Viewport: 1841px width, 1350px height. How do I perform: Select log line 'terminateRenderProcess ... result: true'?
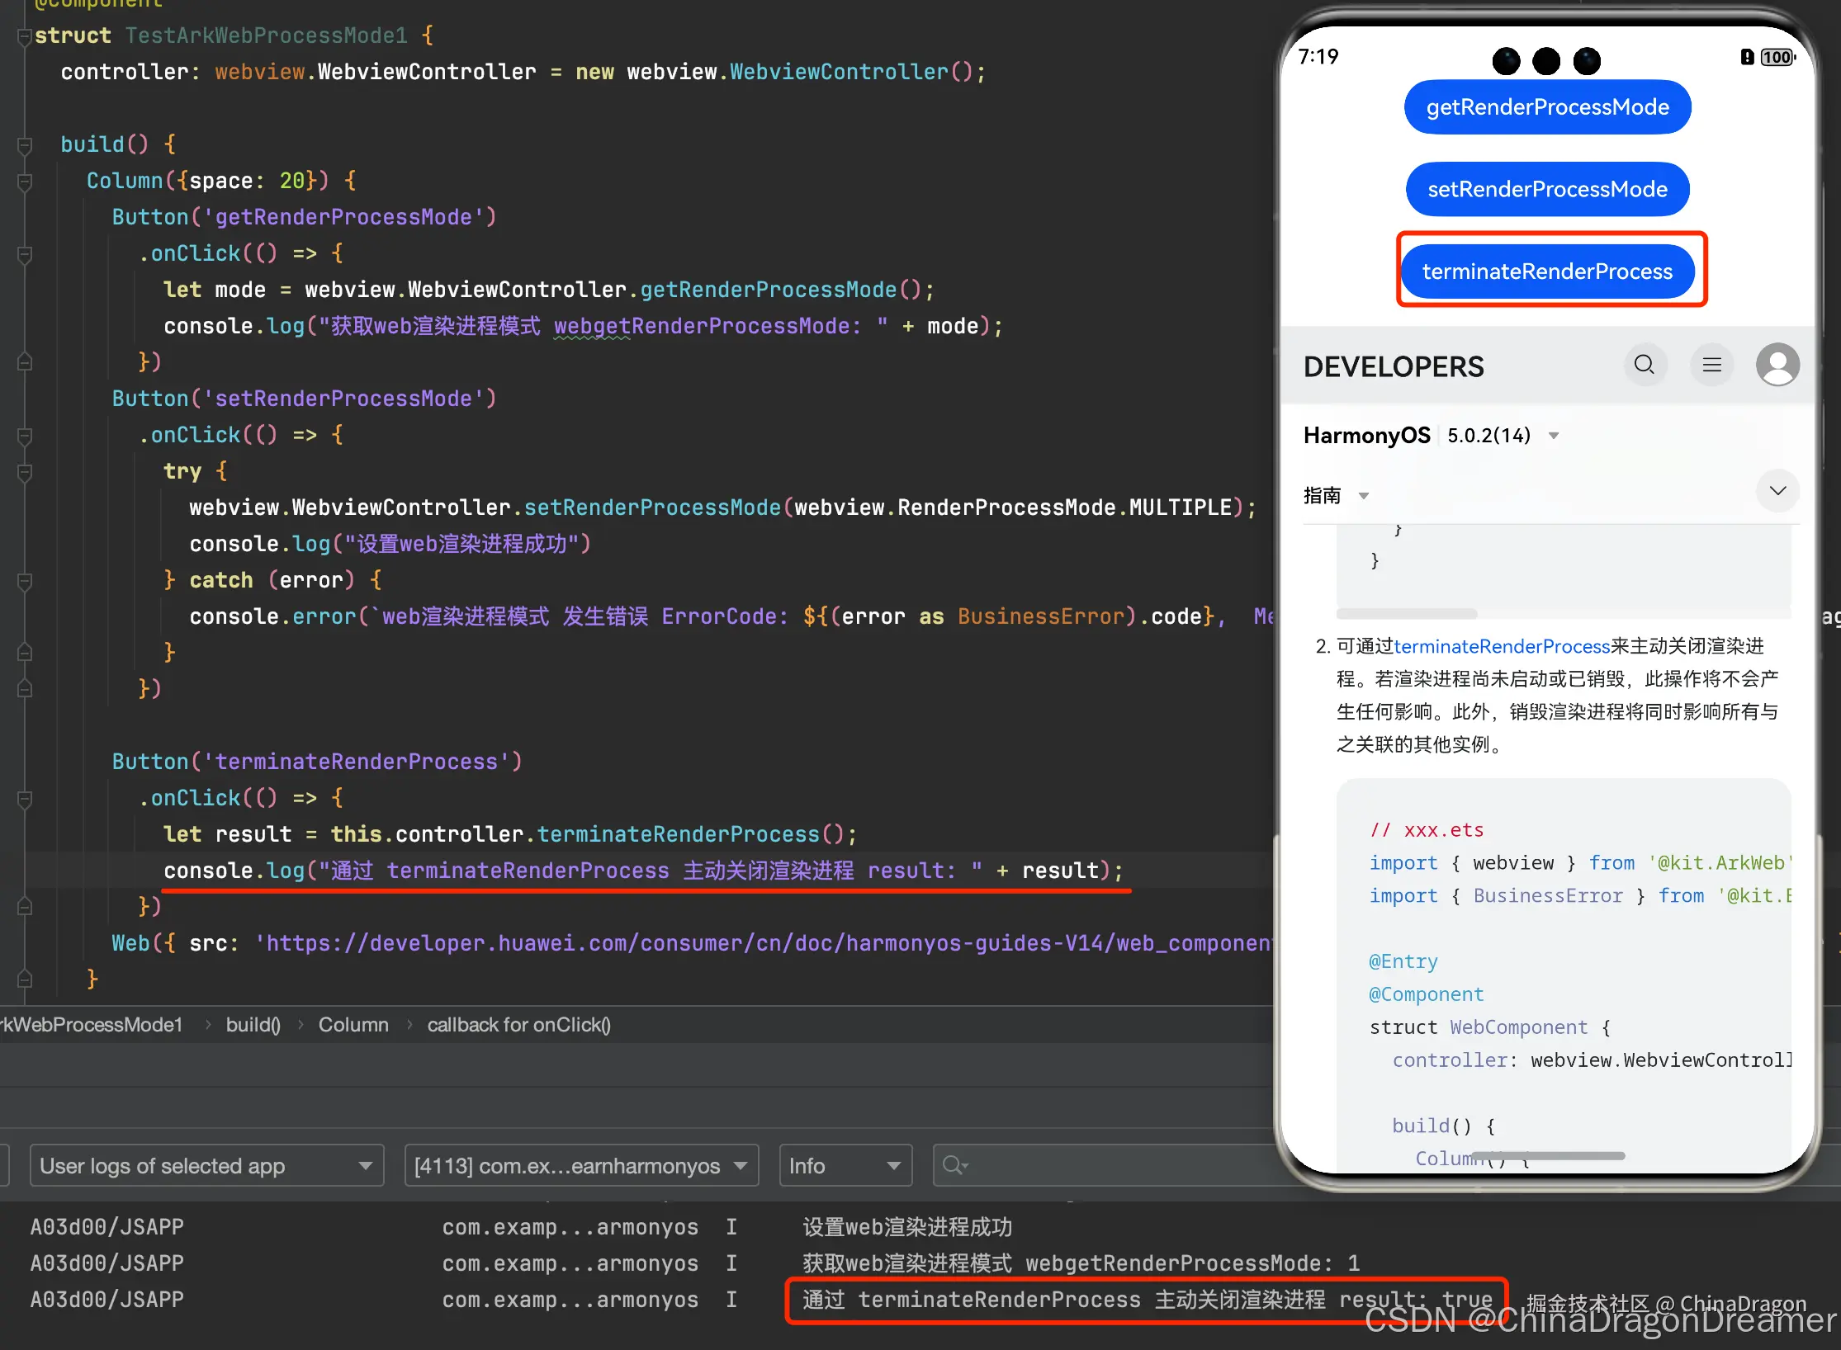(x=1147, y=1300)
